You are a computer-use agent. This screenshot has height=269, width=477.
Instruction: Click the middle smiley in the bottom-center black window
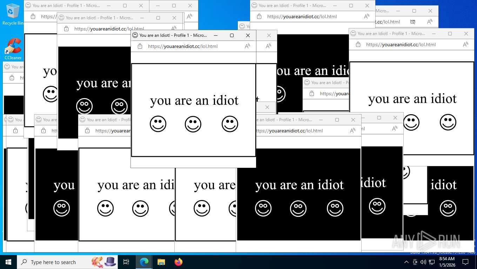click(x=298, y=208)
